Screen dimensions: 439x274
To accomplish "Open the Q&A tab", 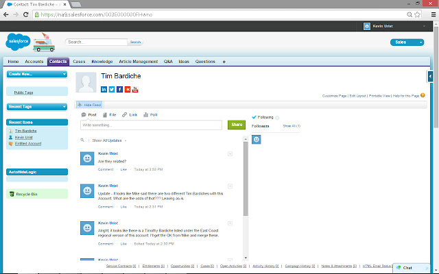I will pos(168,62).
